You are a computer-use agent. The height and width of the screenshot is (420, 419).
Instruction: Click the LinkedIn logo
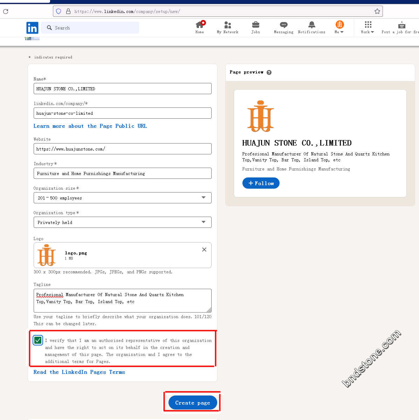(x=32, y=28)
